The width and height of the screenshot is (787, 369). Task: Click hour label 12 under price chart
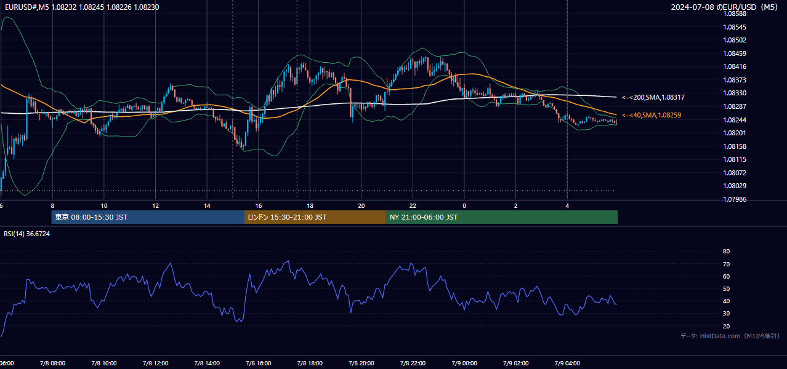pos(155,206)
